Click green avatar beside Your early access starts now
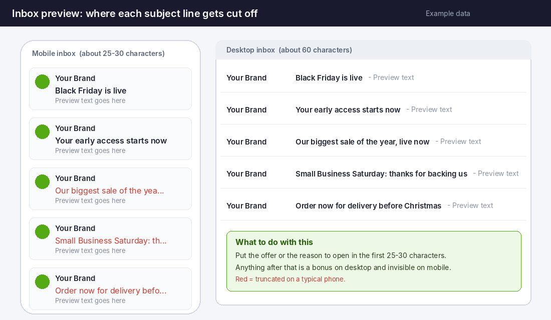 tap(42, 132)
